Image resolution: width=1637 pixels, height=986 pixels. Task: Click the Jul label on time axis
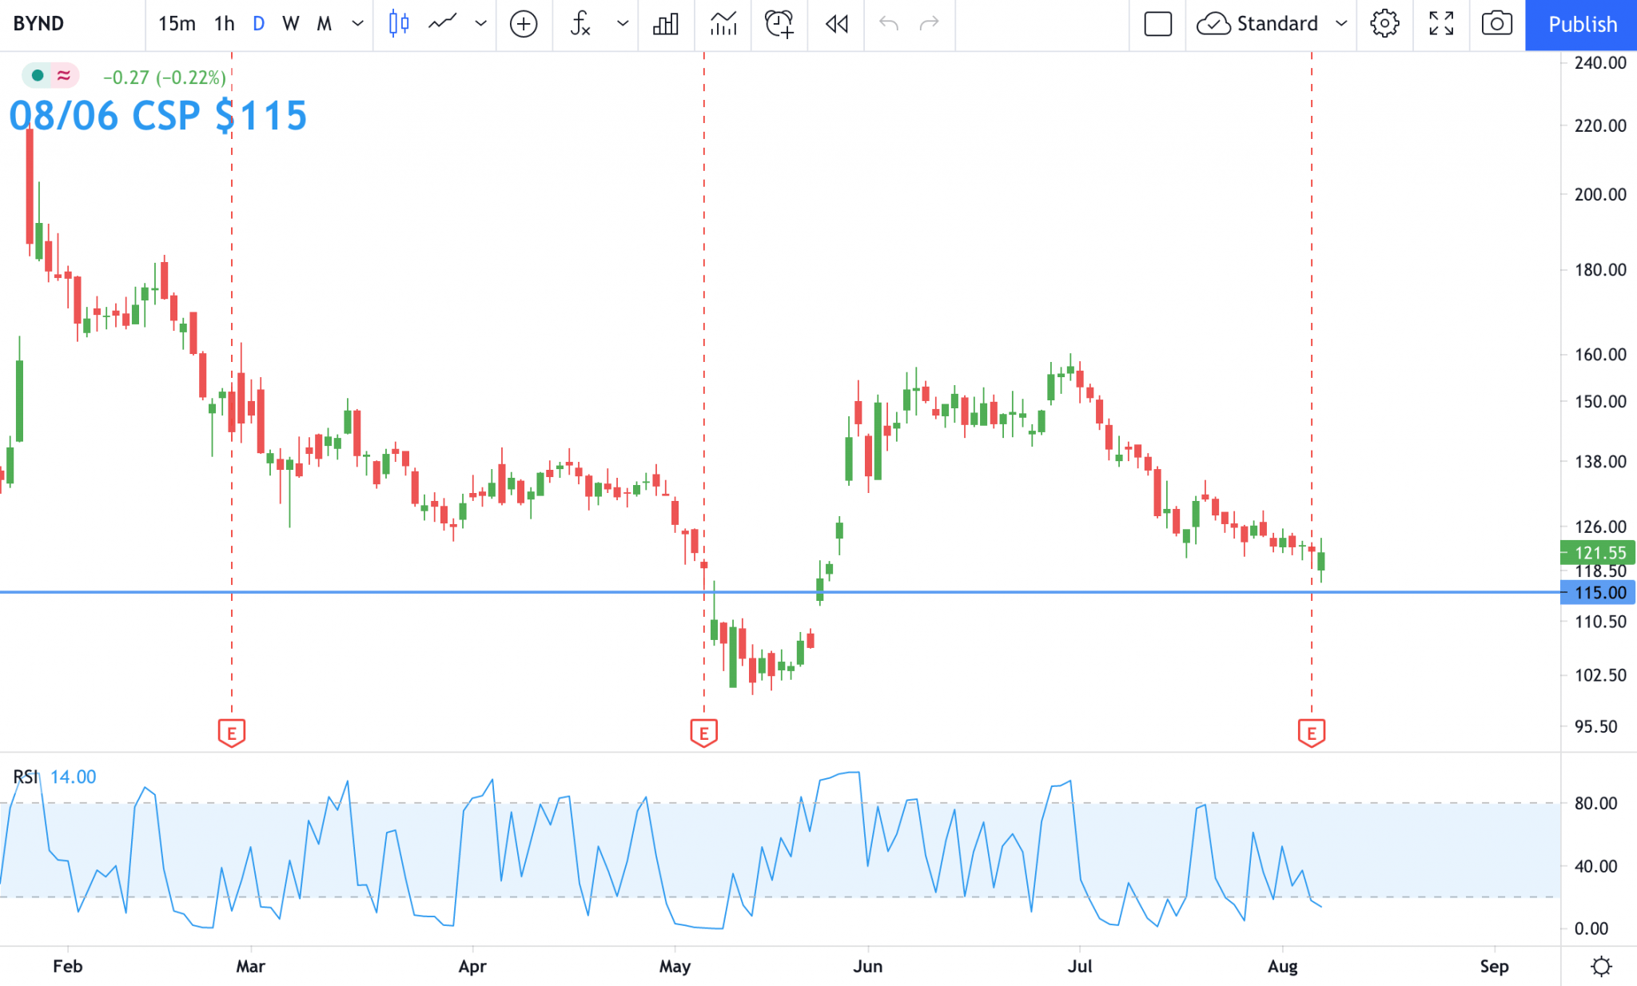click(1080, 967)
